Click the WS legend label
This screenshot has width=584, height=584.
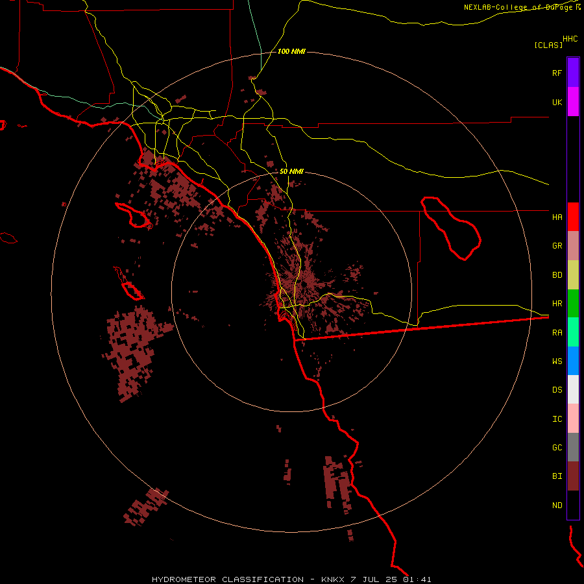tap(557, 361)
